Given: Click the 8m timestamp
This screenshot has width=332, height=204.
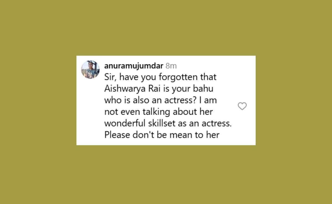Looking at the screenshot, I should [x=171, y=66].
